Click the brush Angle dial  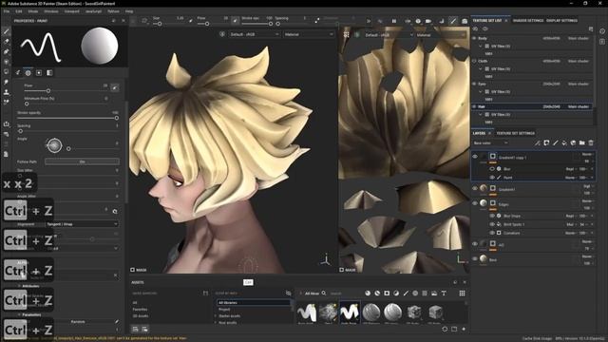[x=54, y=145]
